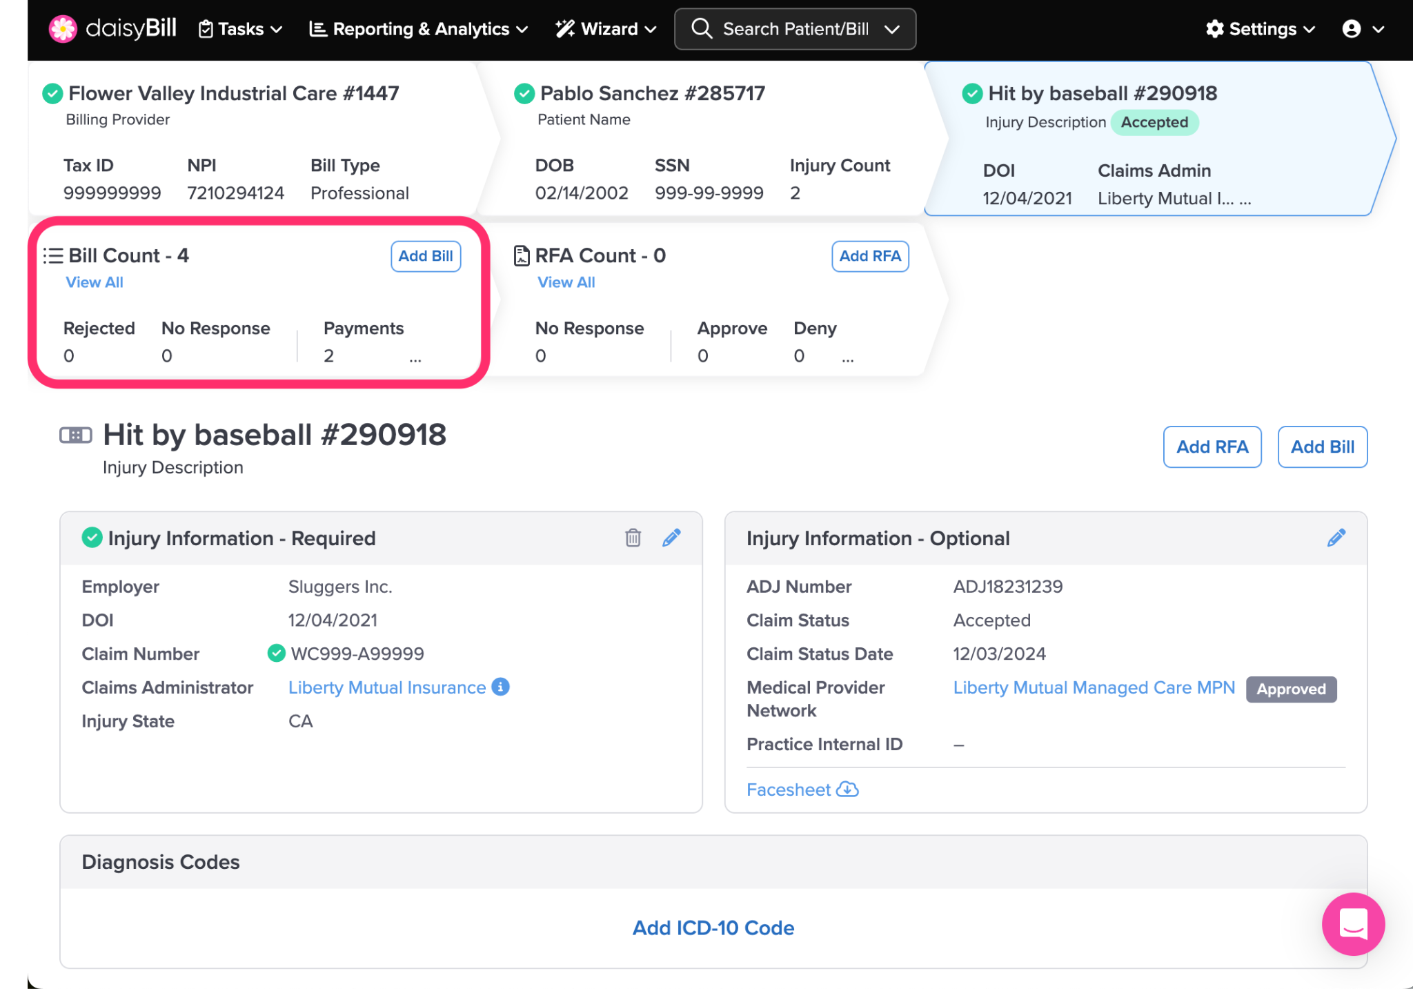Download Facesheet via cloud icon
The height and width of the screenshot is (989, 1413).
tap(847, 789)
